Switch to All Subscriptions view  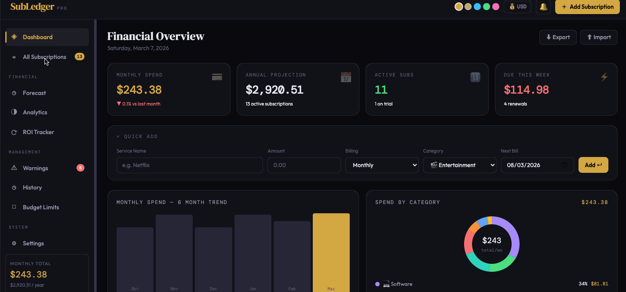pyautogui.click(x=44, y=57)
